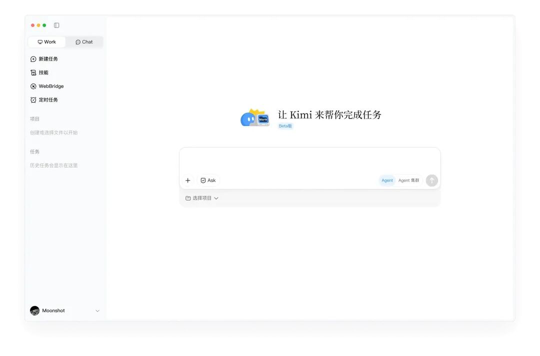Image resolution: width=540 pixels, height=356 pixels.
Task: Open the 技能 skills page
Action: 39,72
